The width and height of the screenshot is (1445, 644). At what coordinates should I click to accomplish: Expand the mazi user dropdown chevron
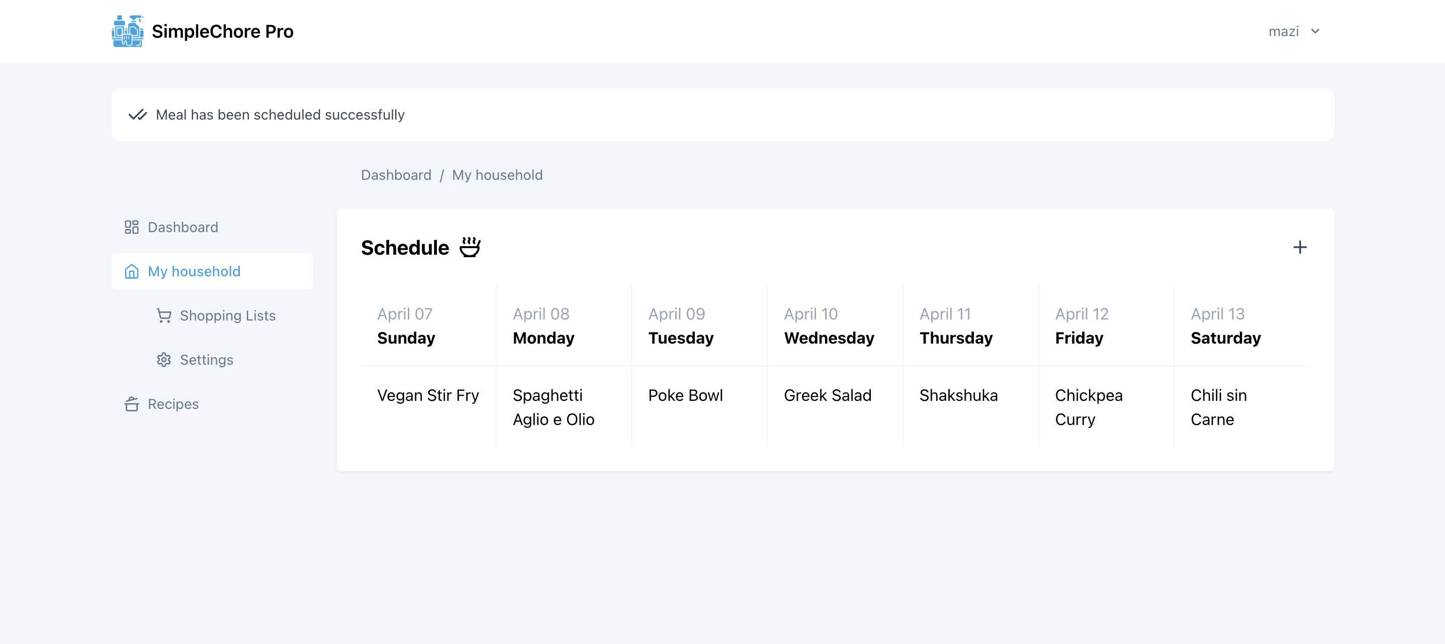(x=1315, y=31)
